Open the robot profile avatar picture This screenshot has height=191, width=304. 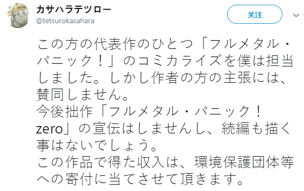(18, 15)
